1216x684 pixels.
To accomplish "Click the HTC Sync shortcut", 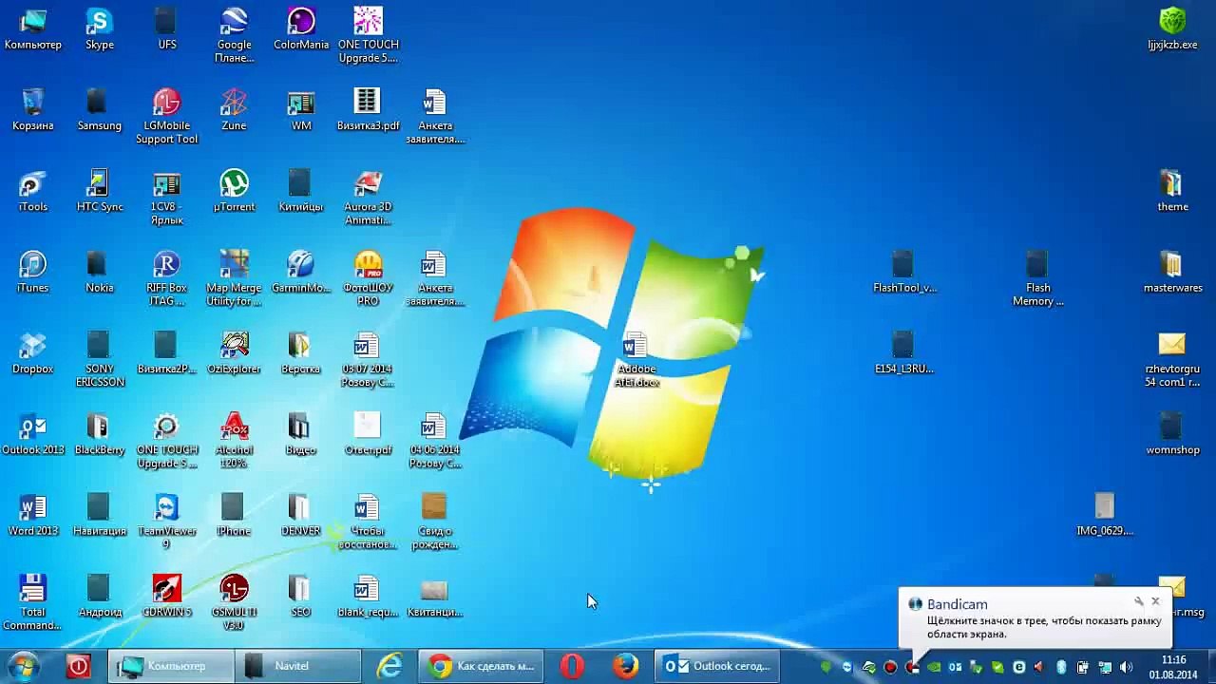I will click(99, 190).
